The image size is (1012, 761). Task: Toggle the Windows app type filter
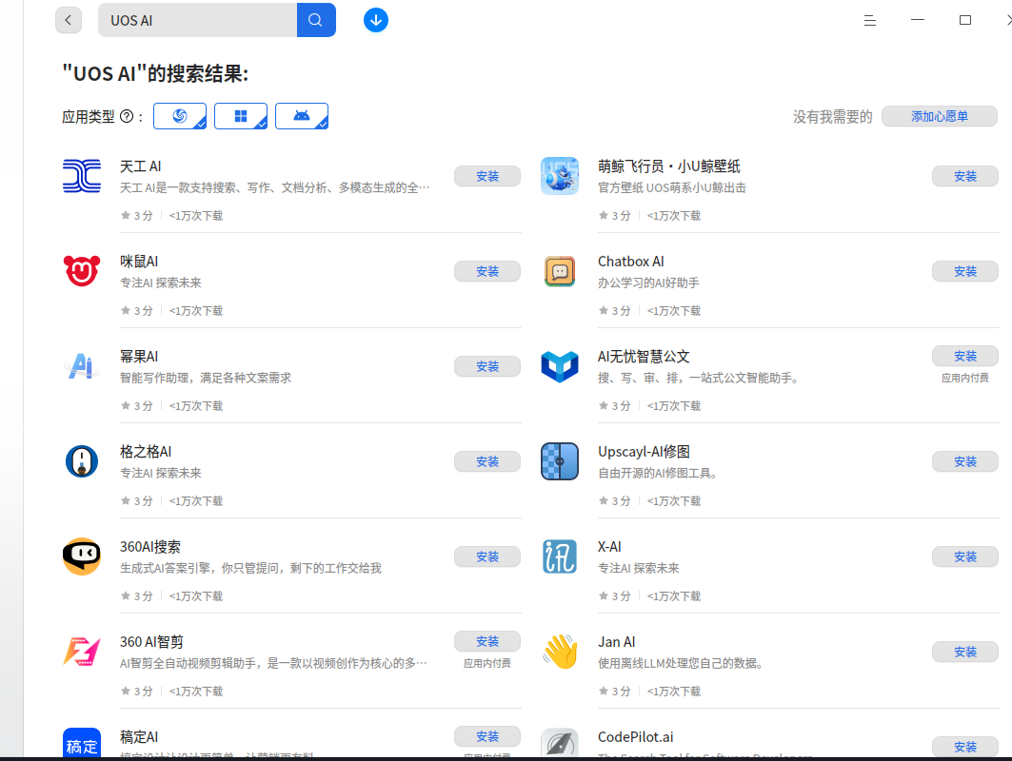(241, 116)
